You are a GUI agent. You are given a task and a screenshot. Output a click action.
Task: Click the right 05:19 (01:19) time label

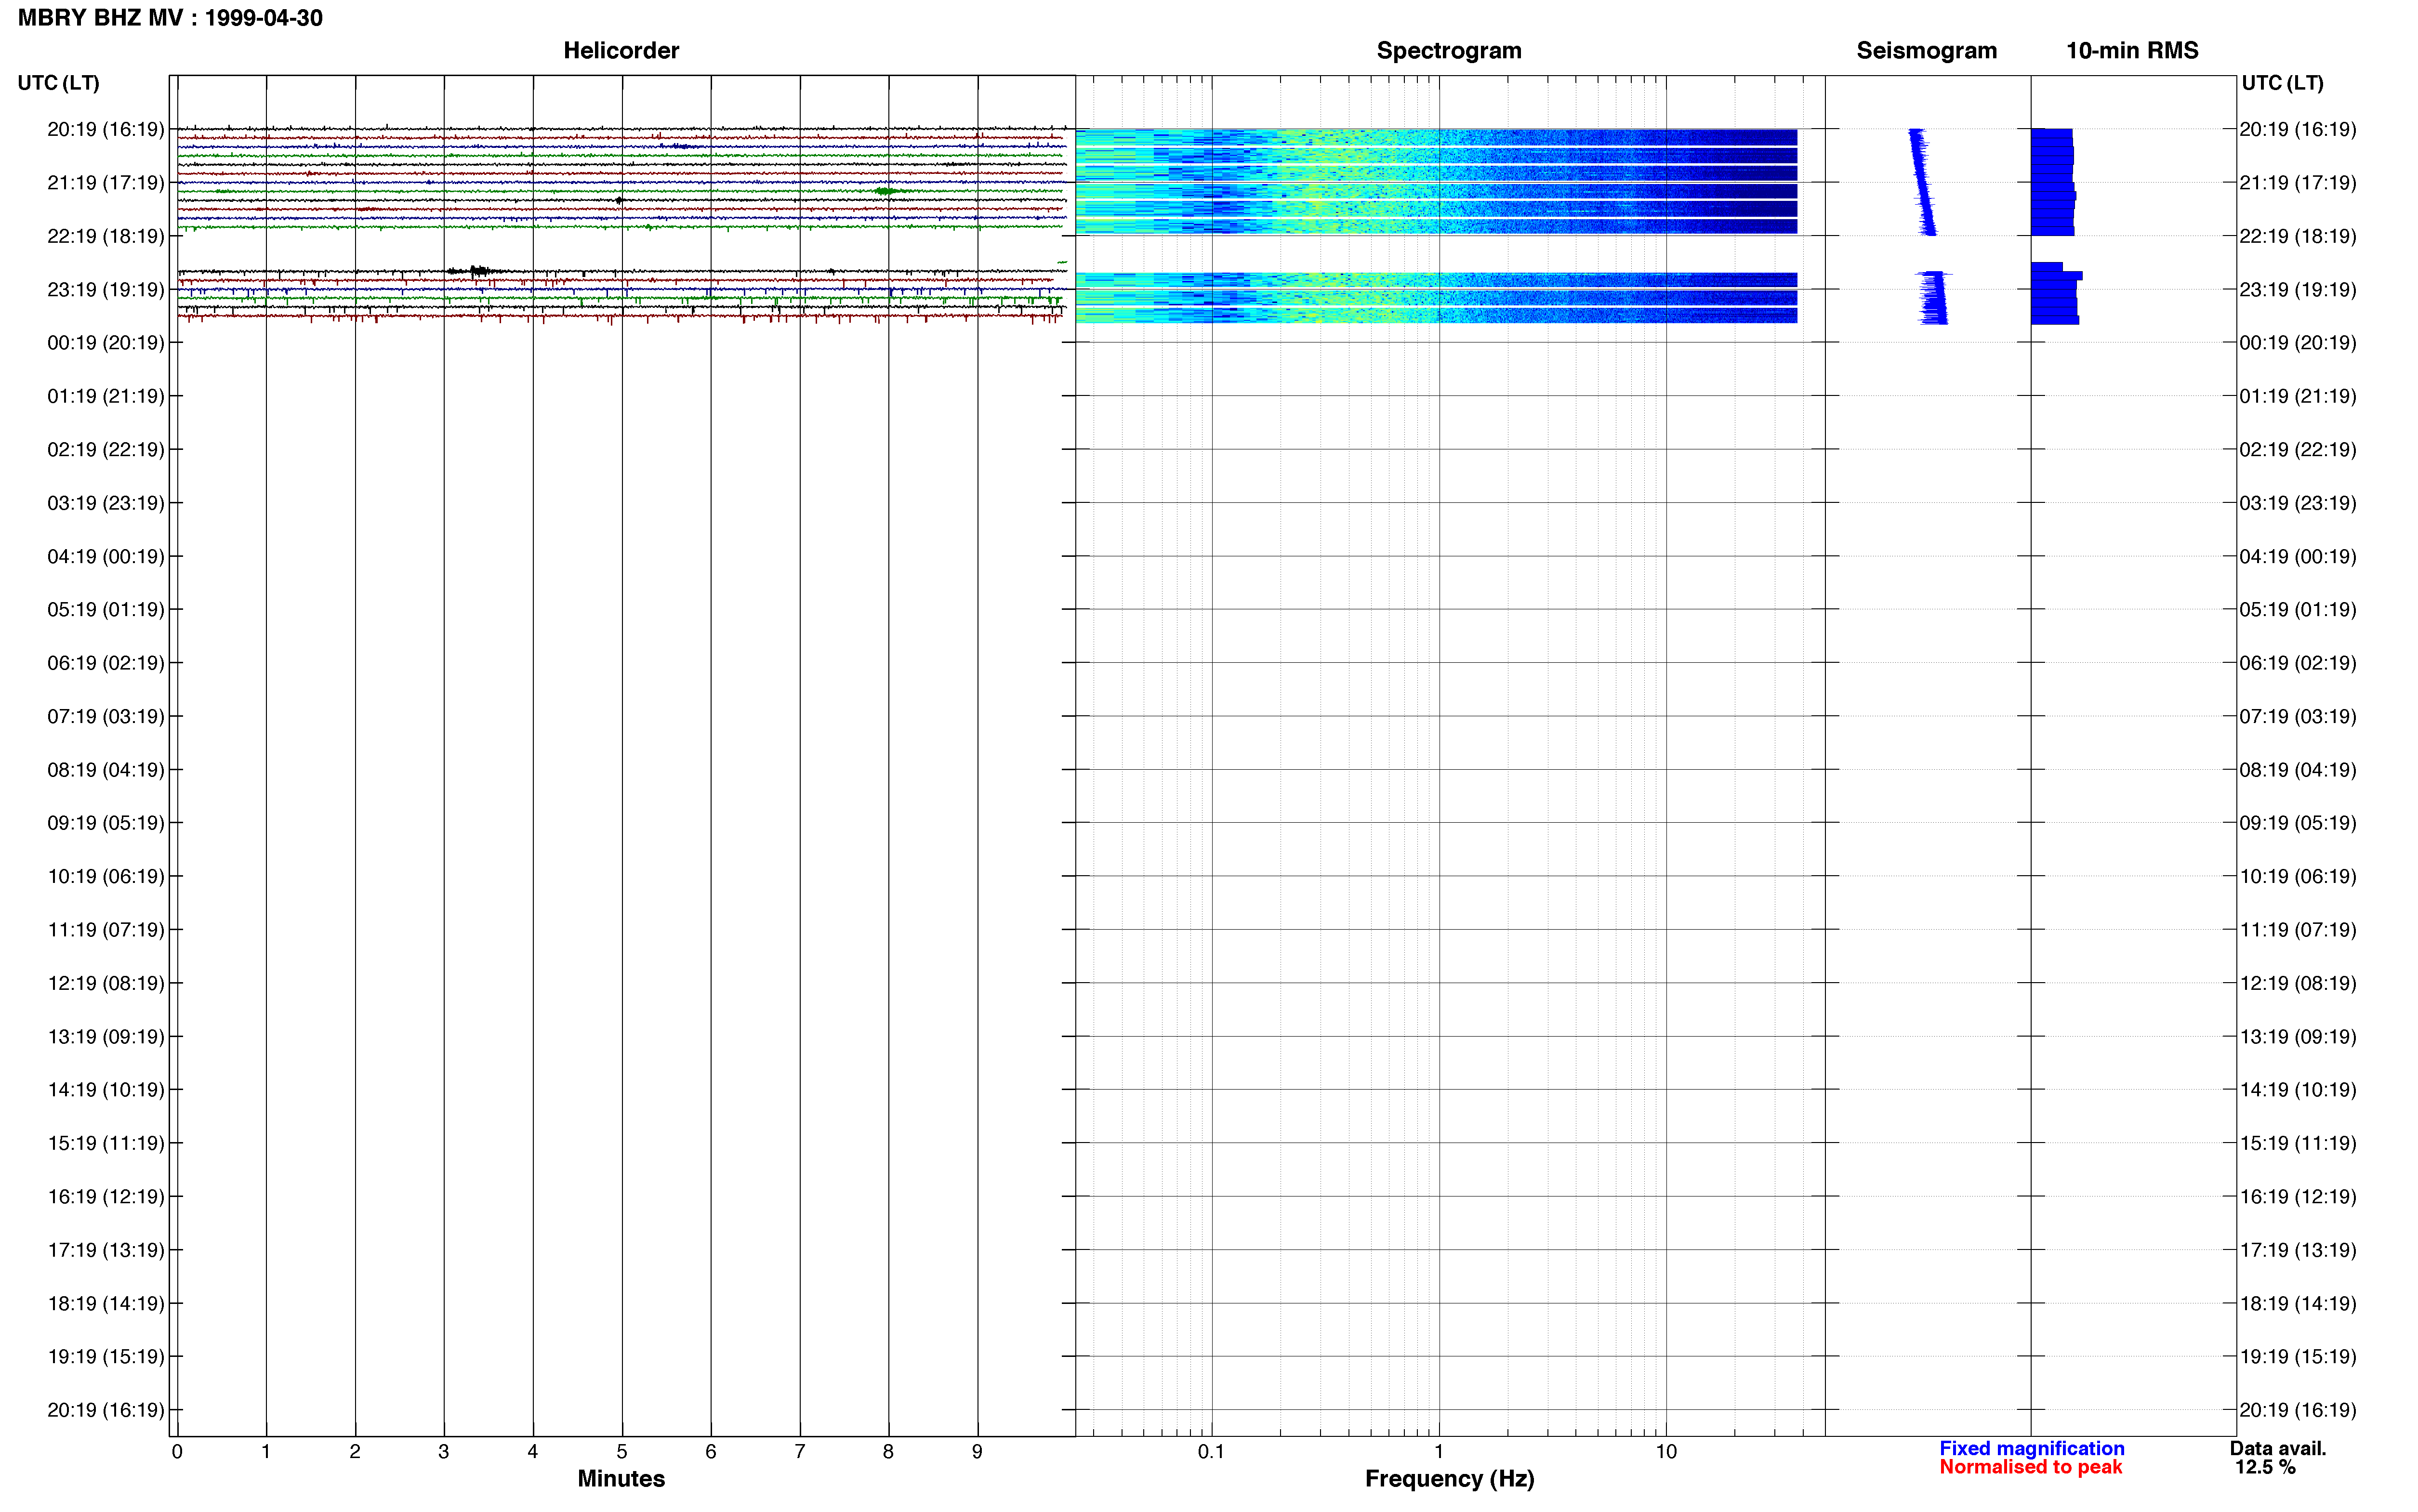(x=2298, y=610)
